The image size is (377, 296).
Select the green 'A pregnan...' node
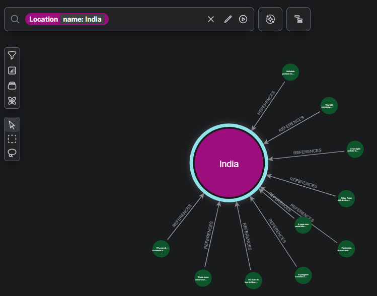click(x=303, y=275)
